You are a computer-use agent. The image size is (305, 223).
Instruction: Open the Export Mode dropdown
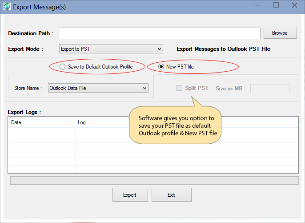pos(111,49)
